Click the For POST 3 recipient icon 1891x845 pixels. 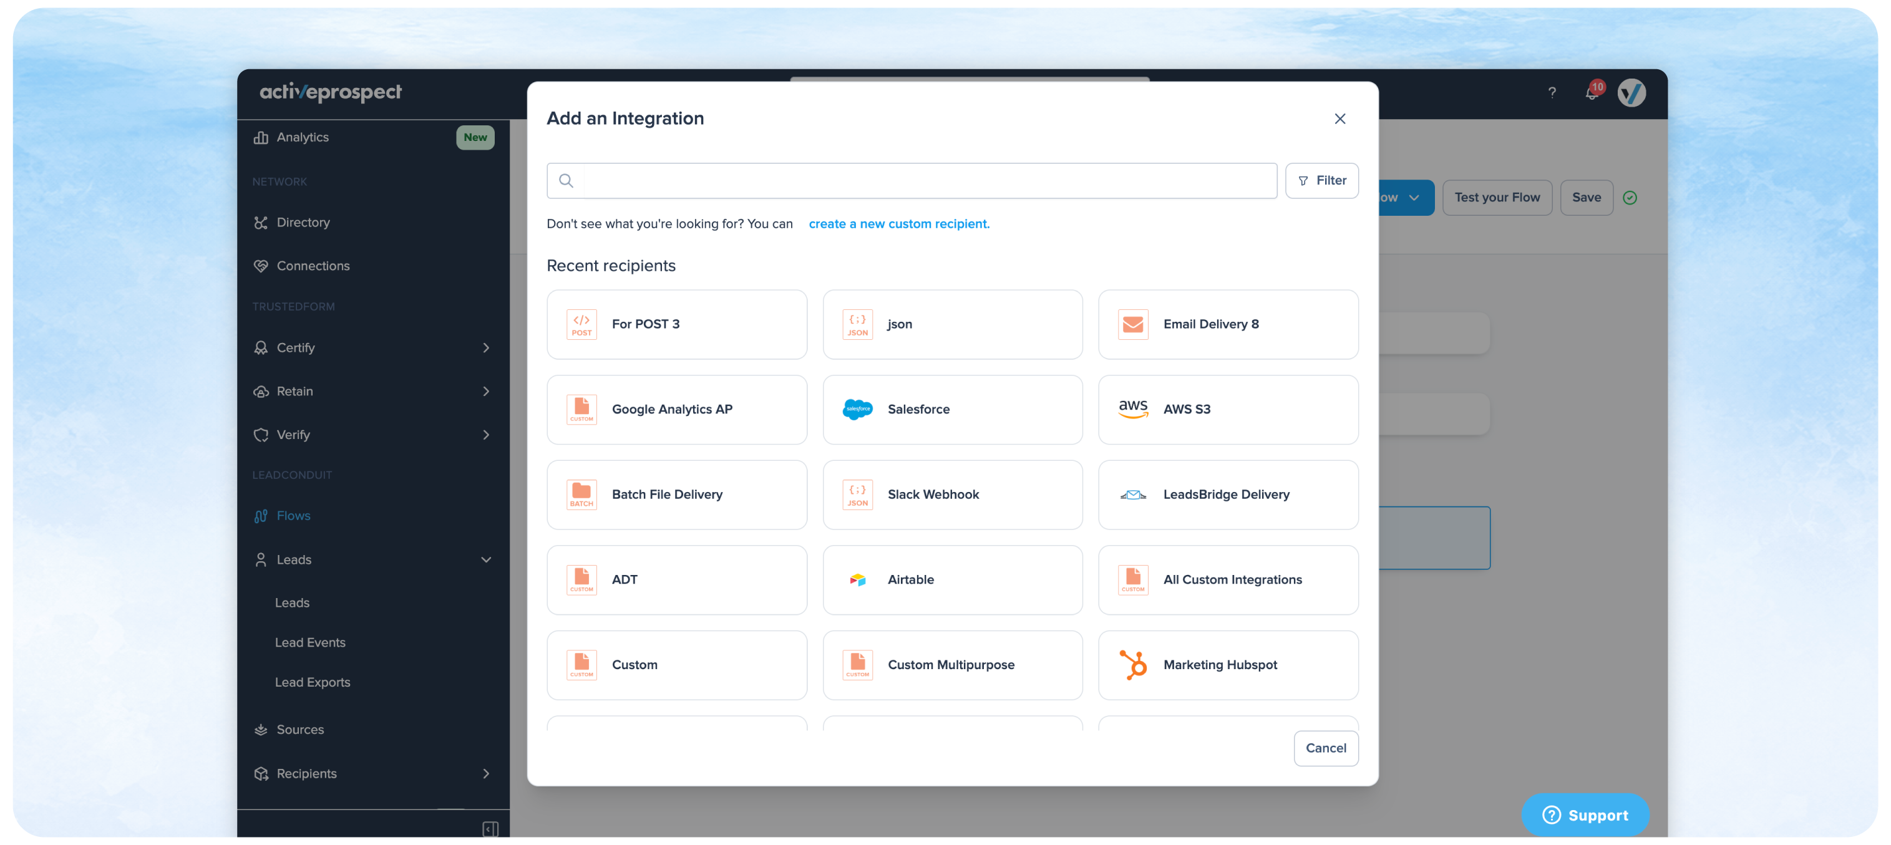[x=581, y=324]
